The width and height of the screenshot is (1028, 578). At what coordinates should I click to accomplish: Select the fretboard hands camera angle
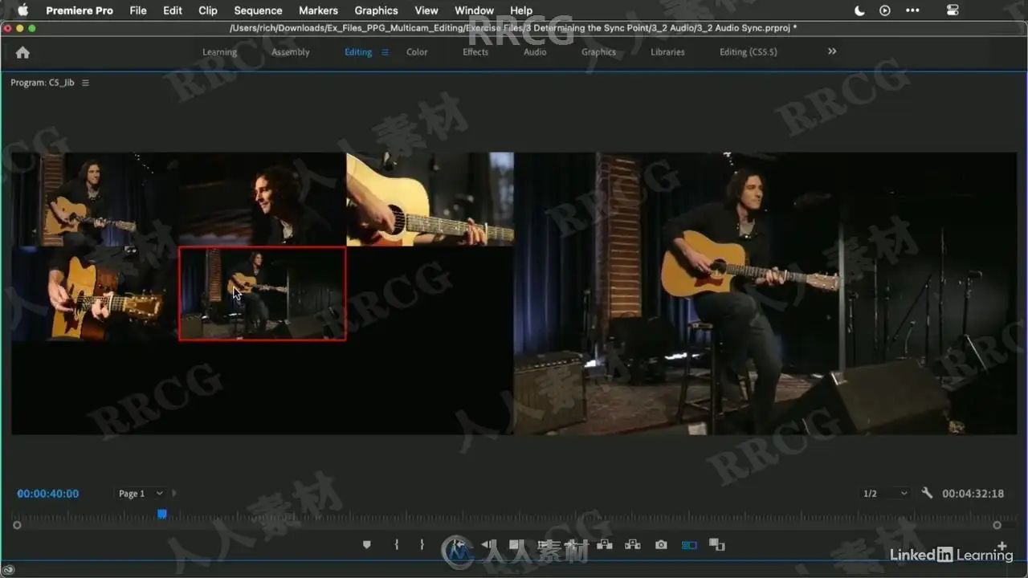click(95, 293)
